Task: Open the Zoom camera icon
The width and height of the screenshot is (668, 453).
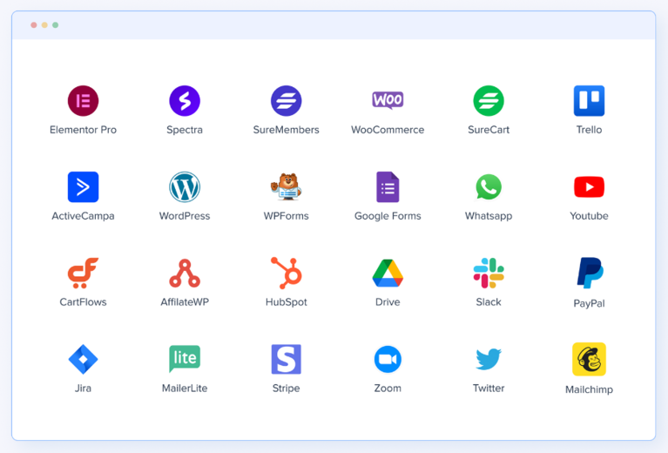Action: 388,359
